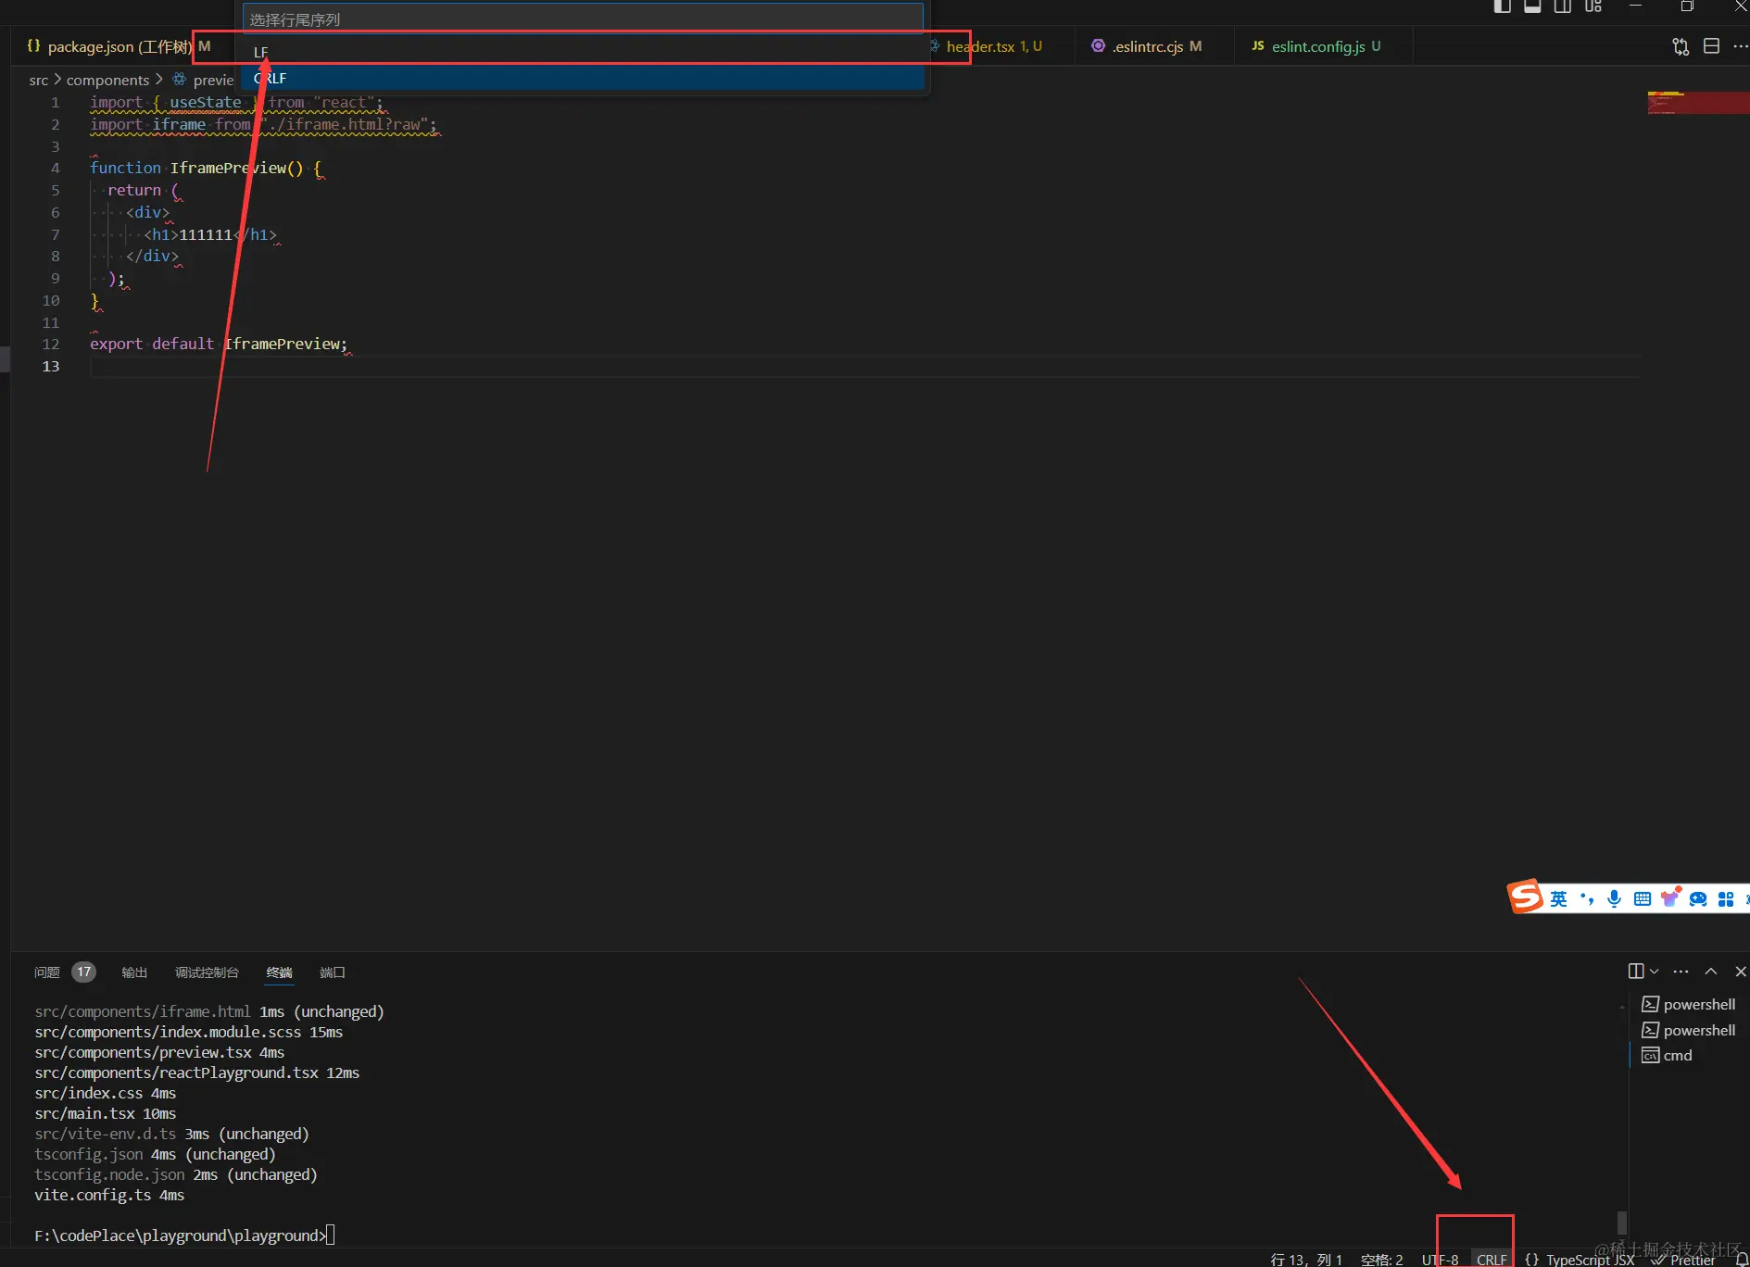Image resolution: width=1750 pixels, height=1267 pixels.
Task: Click the eslint.config.js tab JS icon
Action: tap(1257, 45)
